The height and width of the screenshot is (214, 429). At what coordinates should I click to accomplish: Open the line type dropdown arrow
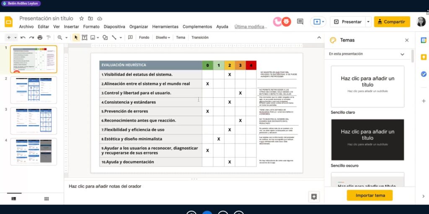[x=121, y=37]
